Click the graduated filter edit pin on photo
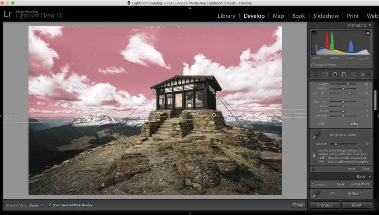This screenshot has width=379, height=215. [x=214, y=115]
